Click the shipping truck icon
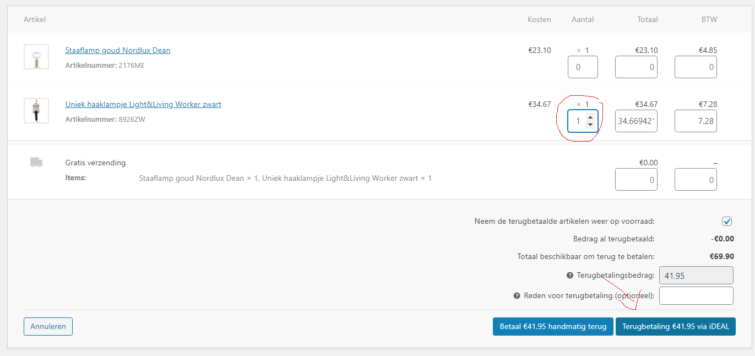755x356 pixels. [36, 162]
